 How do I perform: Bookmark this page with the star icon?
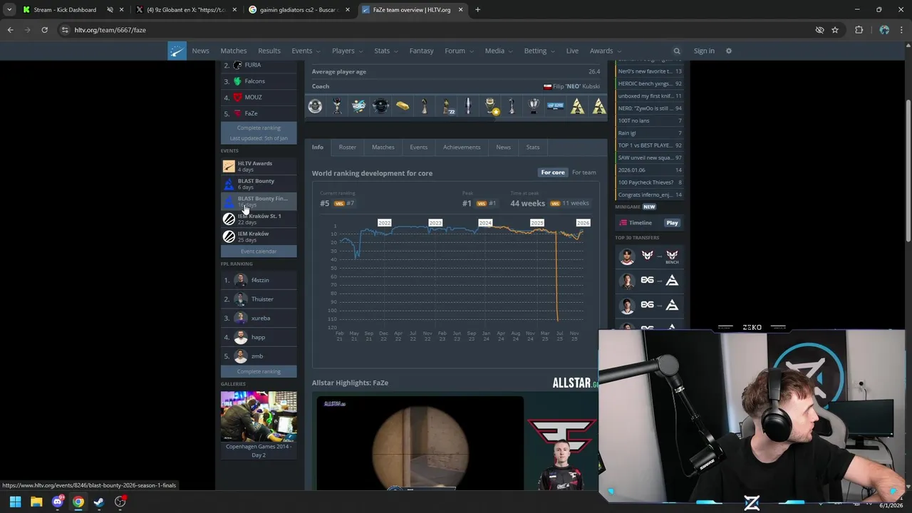[x=835, y=30]
